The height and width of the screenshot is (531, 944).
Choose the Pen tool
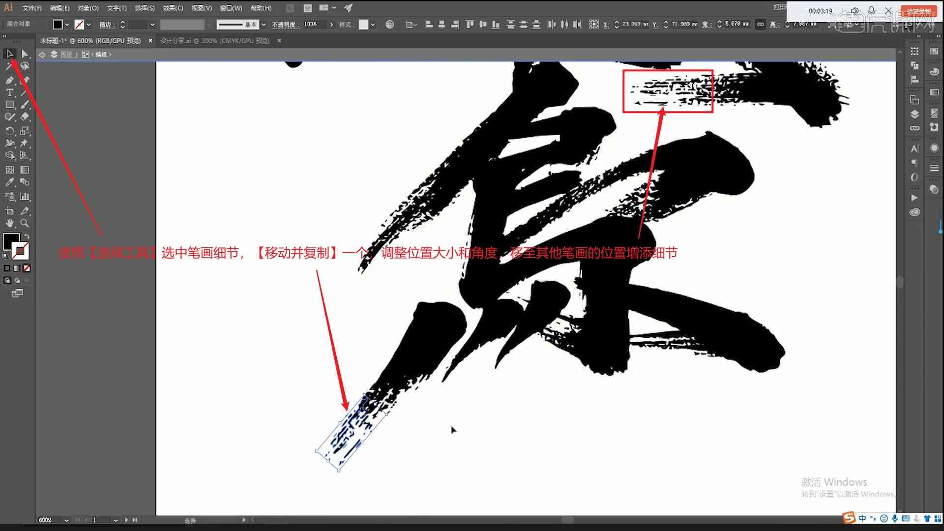tap(10, 80)
